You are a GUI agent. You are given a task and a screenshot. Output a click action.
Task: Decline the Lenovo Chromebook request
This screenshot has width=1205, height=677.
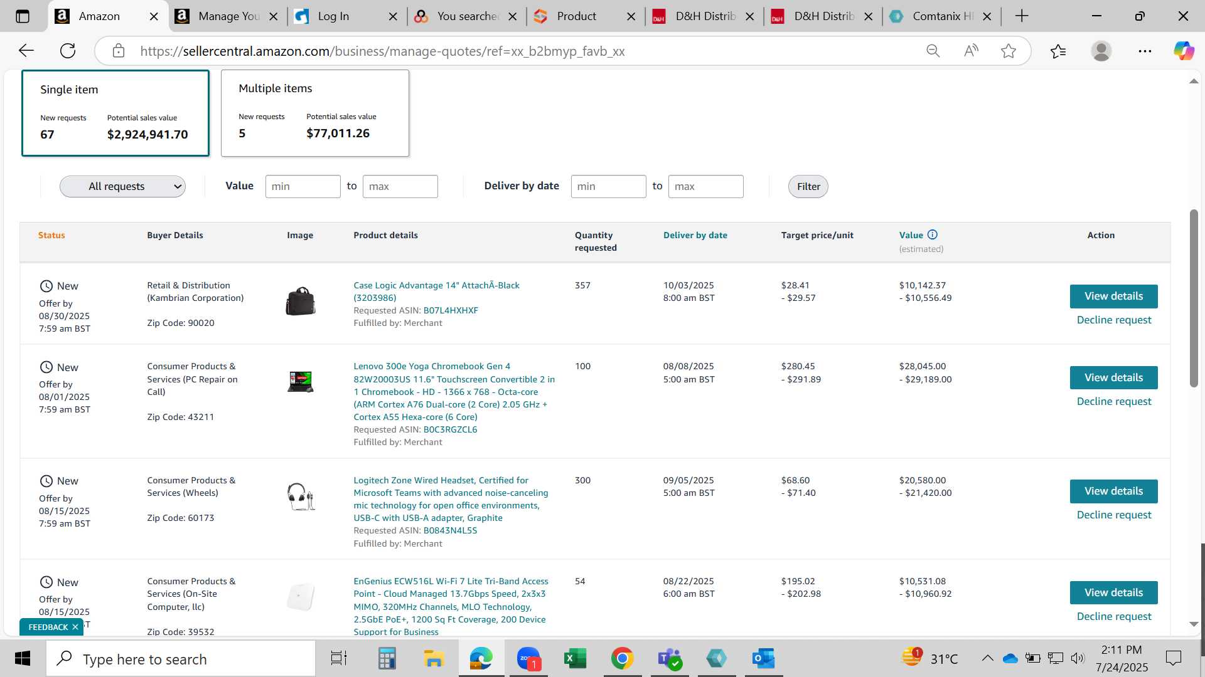click(1114, 401)
